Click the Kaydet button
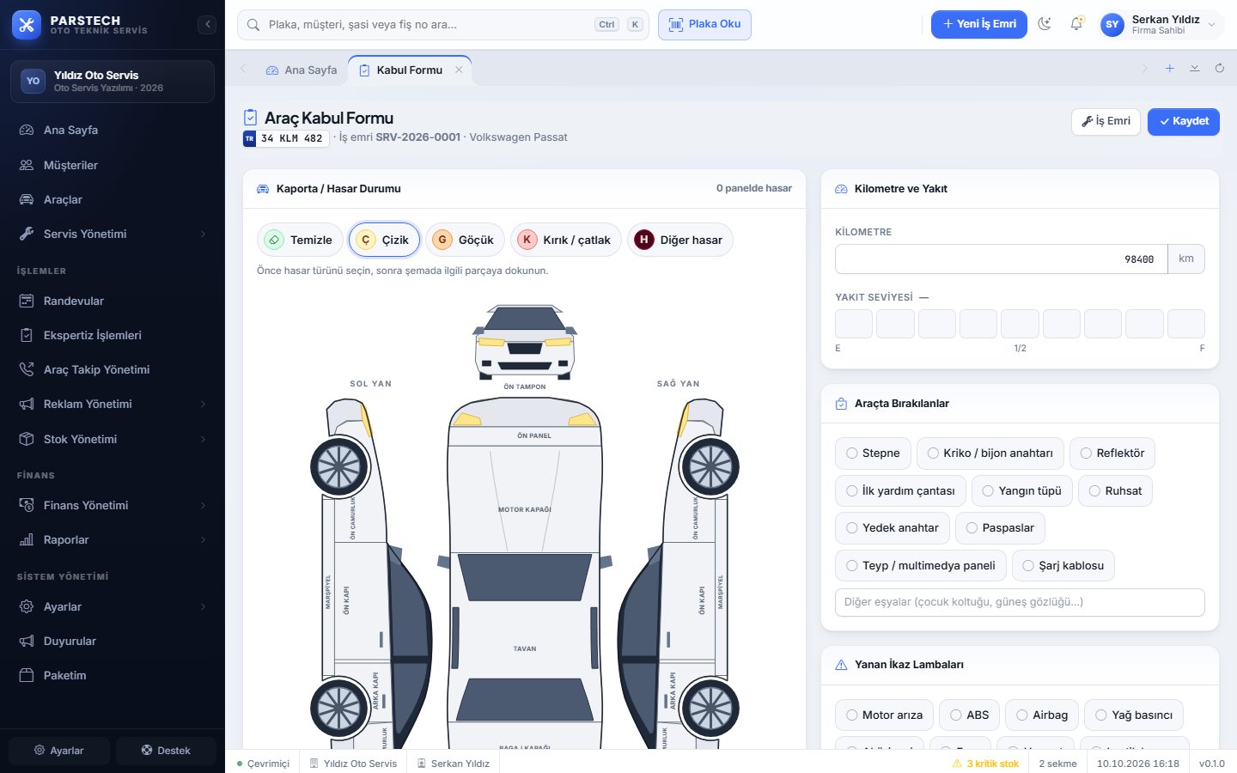Viewport: 1237px width, 773px height. (1184, 121)
